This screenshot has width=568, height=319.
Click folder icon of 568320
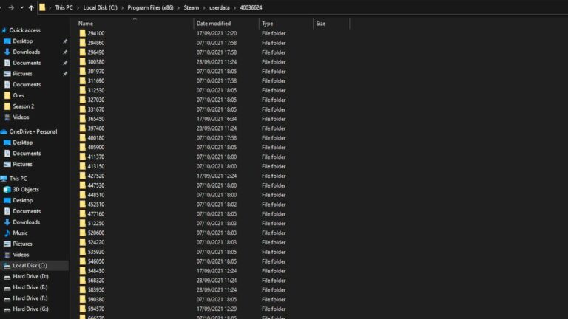[x=83, y=281]
